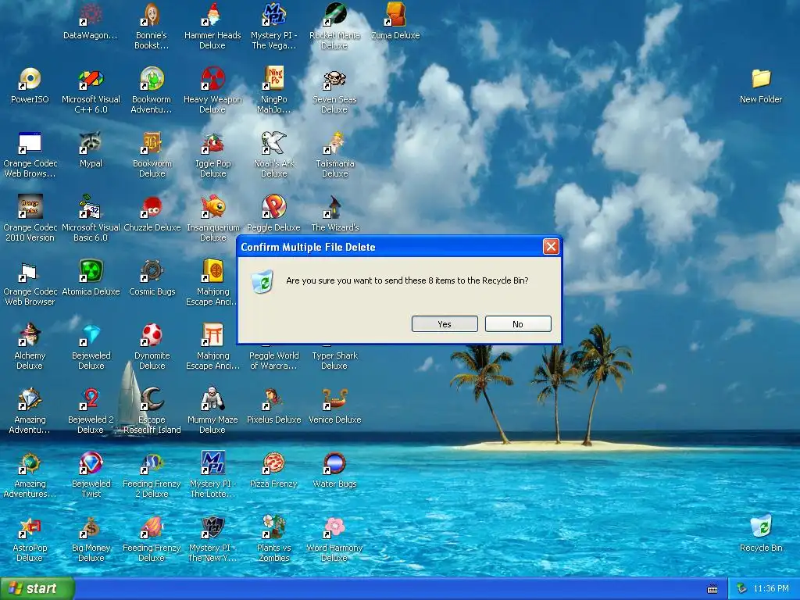Select The Wizard's shortcut icon
800x600 pixels.
tap(334, 213)
